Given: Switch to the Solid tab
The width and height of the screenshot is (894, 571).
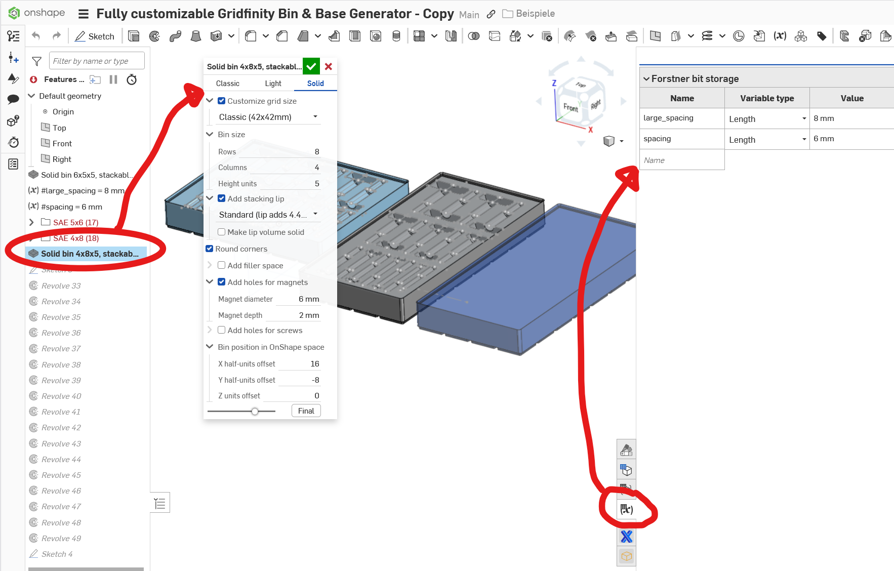Looking at the screenshot, I should 315,84.
